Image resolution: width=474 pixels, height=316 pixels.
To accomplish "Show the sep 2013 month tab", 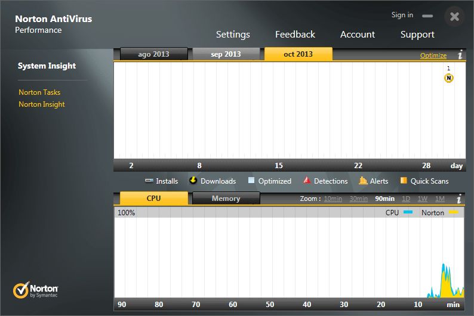I will (226, 54).
